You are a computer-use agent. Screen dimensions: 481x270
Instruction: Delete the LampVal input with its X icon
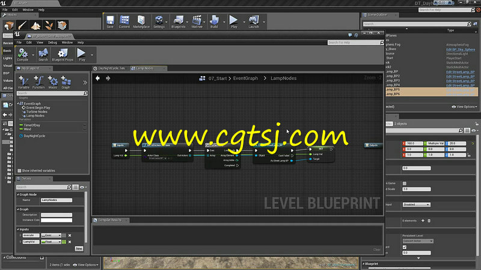70,242
